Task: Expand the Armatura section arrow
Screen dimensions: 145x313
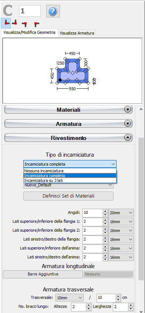Action: 128,124
